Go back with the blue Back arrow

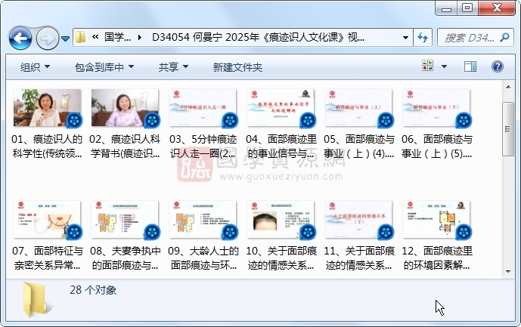point(20,39)
